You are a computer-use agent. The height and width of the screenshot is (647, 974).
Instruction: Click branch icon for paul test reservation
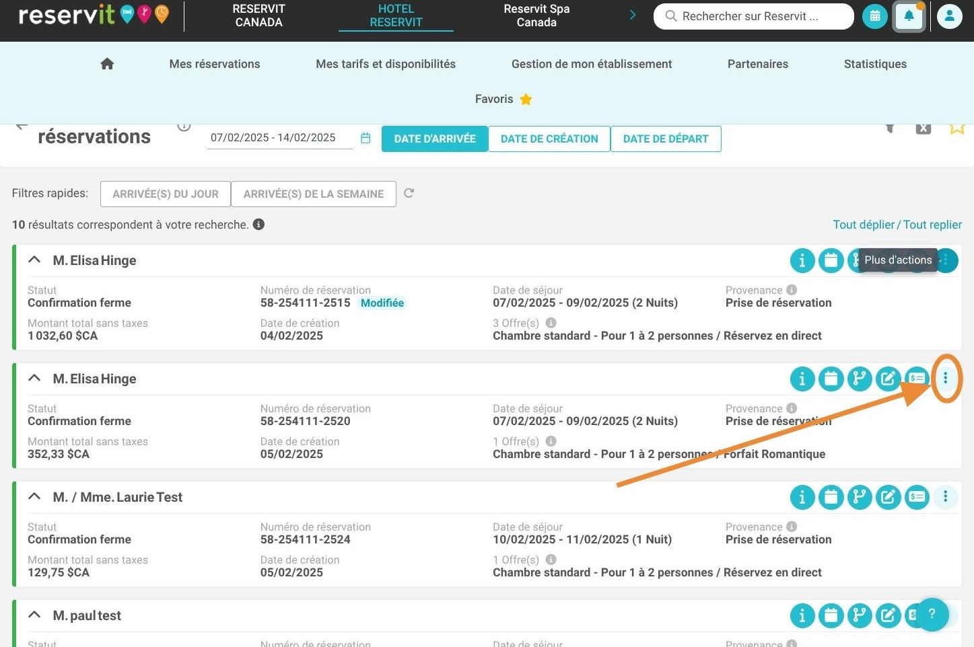pos(860,615)
